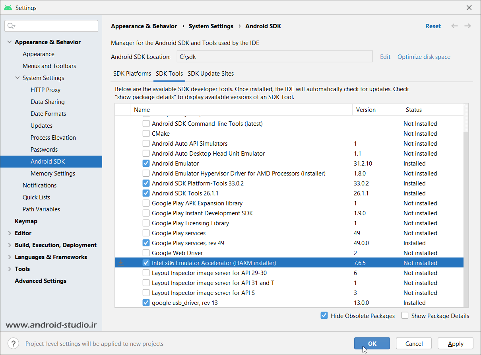
Task: Click the Cancel button
Action: [414, 343]
